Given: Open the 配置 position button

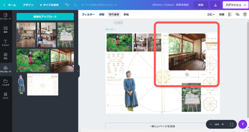Looking at the screenshot, I should coord(222,15).
